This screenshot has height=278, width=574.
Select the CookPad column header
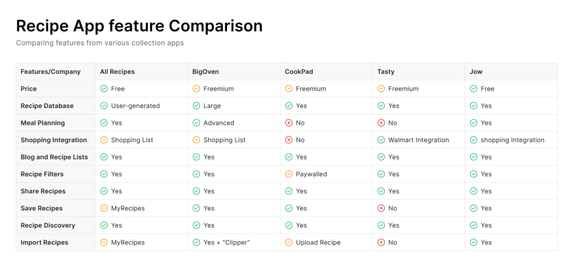point(326,72)
